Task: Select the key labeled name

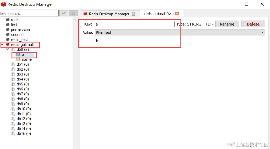Action: coord(27,59)
